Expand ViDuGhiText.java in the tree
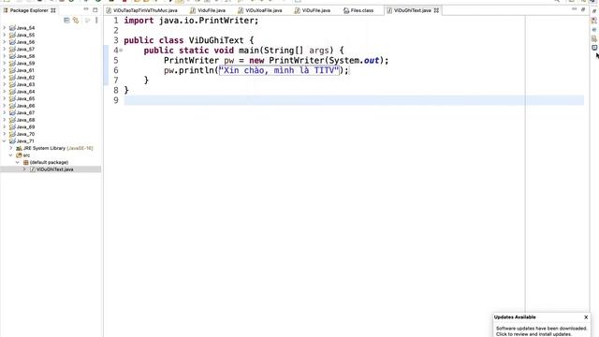Screen dimensions: 599x337 (24, 169)
